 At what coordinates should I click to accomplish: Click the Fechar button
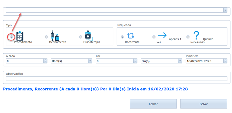pyautogui.click(x=153, y=104)
